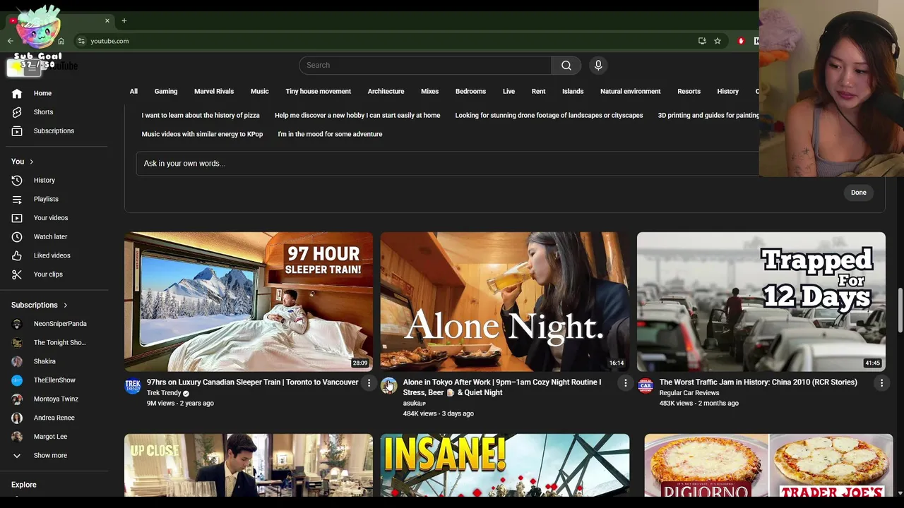The height and width of the screenshot is (508, 904).
Task: Click the YouTube search box
Action: [x=425, y=65]
